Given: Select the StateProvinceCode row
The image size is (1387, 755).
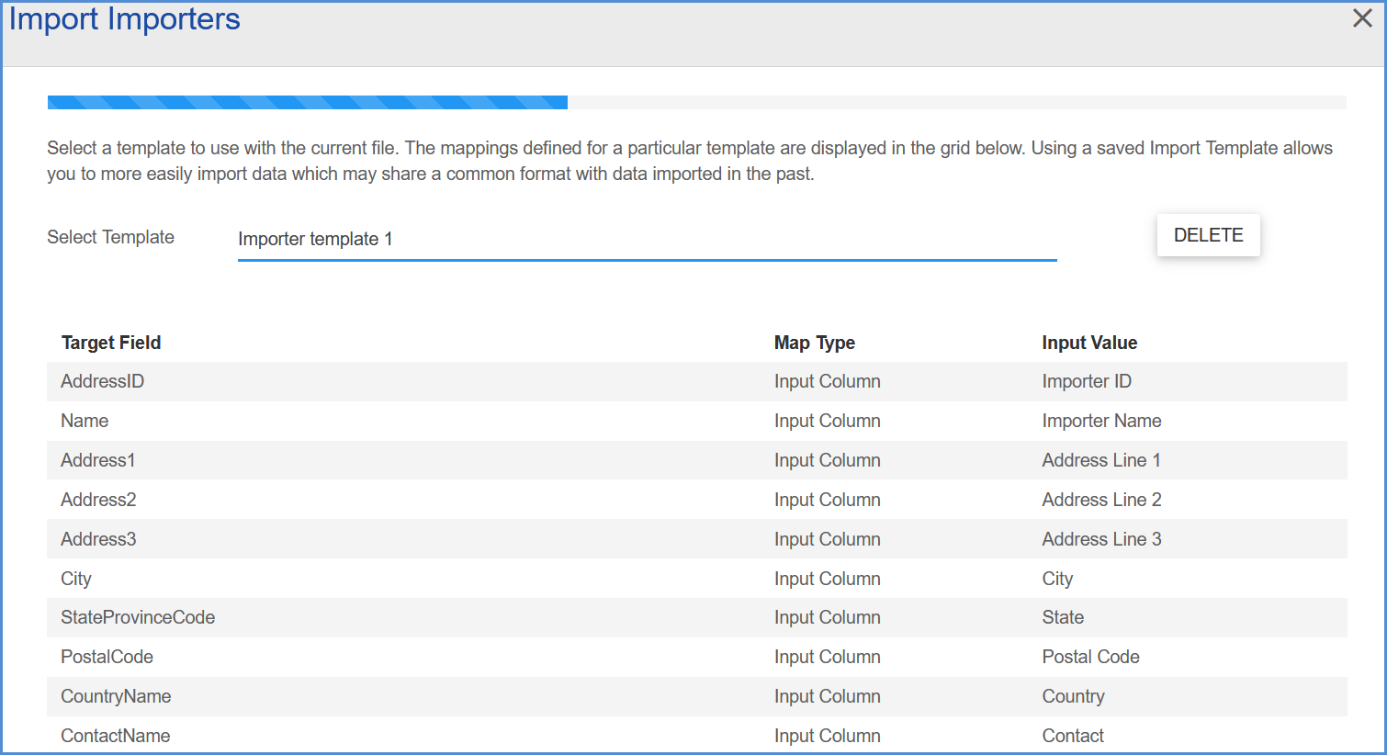Looking at the screenshot, I should (x=697, y=617).
